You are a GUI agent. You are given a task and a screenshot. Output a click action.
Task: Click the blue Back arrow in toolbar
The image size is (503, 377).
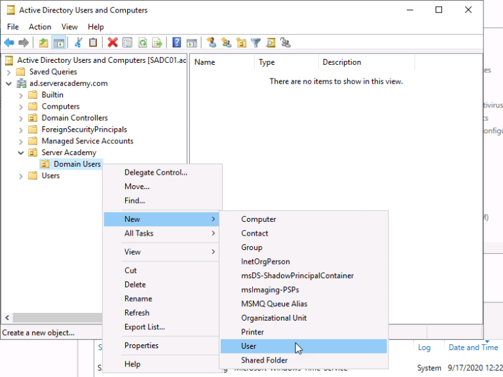[9, 43]
